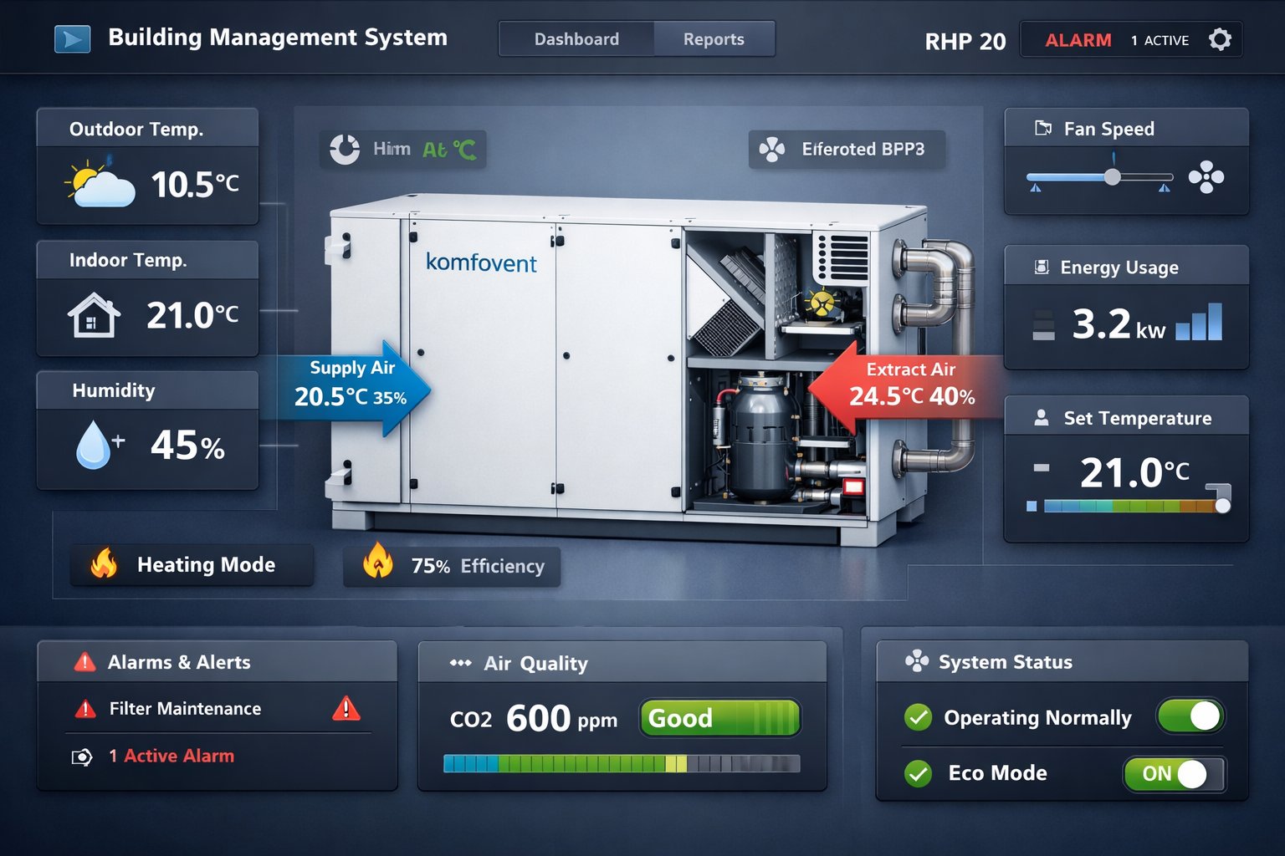This screenshot has height=856, width=1285.
Task: Click the Eiferoted BPP3 button
Action: coord(847,150)
